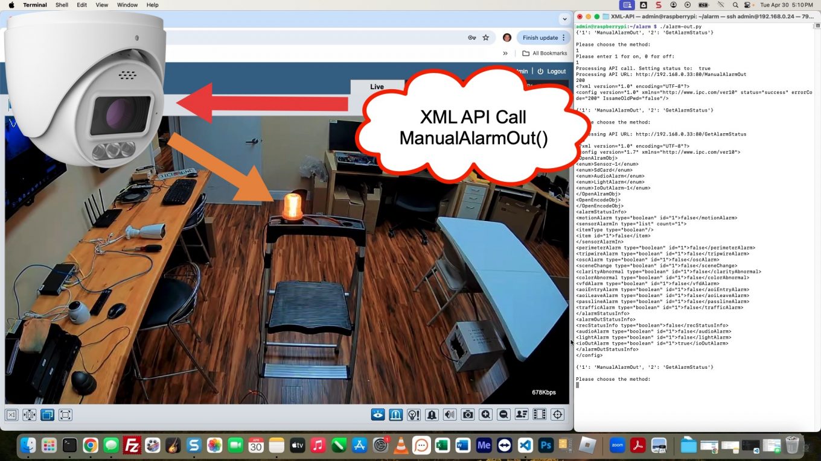Image resolution: width=821 pixels, height=461 pixels.
Task: Open the Shell menu in the menu bar
Action: pyautogui.click(x=61, y=5)
